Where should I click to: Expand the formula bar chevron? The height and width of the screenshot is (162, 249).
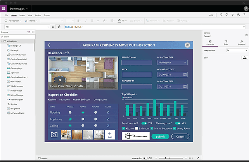point(244,27)
